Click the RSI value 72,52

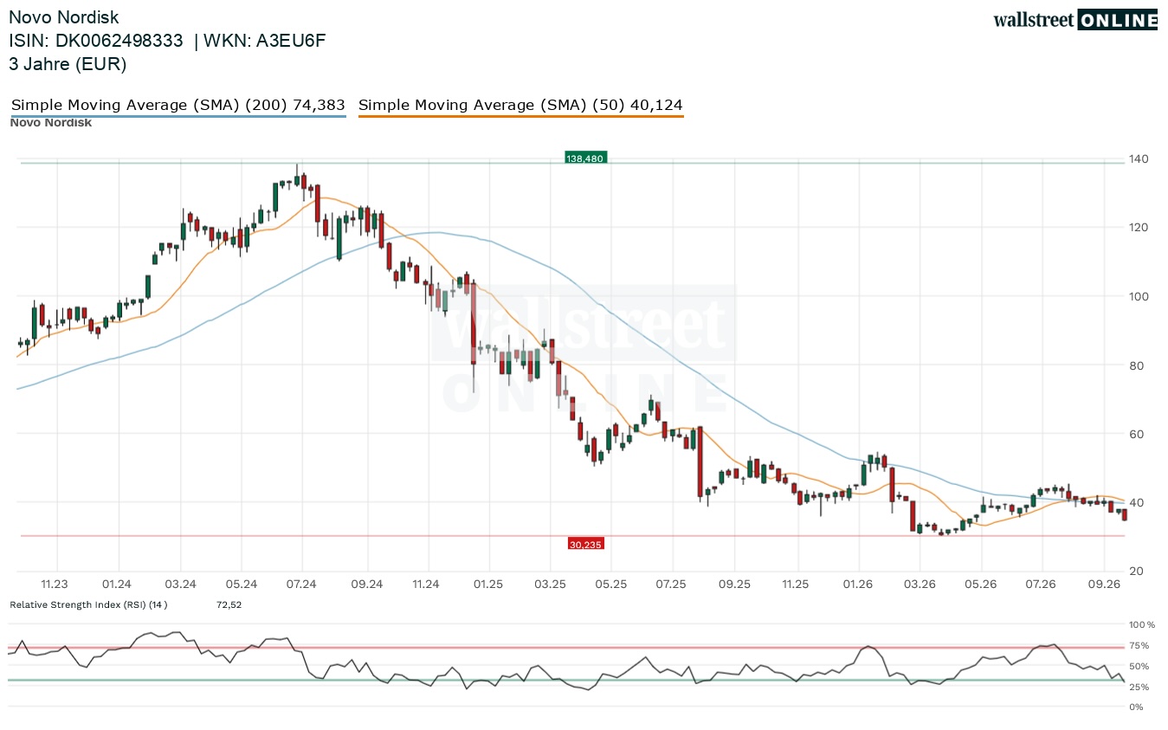coord(229,604)
